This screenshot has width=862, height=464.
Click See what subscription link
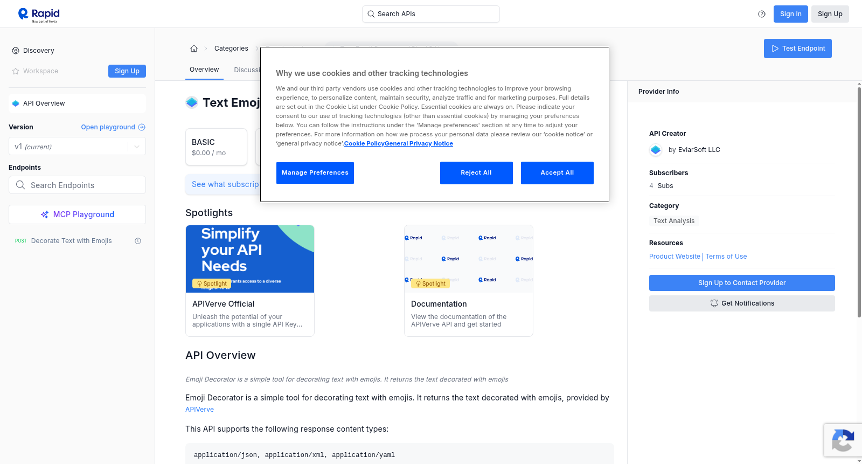(x=226, y=184)
